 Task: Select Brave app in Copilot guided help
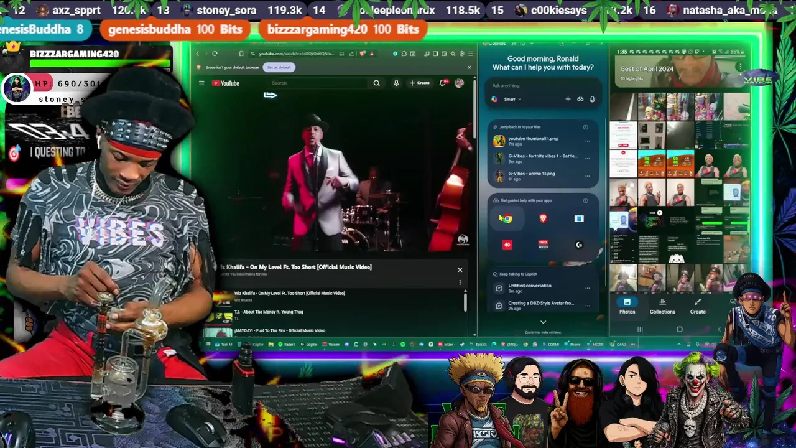coord(543,218)
